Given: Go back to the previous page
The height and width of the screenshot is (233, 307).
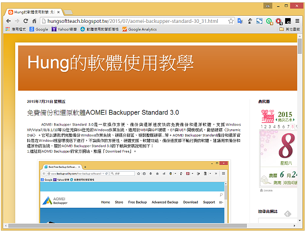Looking at the screenshot, I should point(9,21).
